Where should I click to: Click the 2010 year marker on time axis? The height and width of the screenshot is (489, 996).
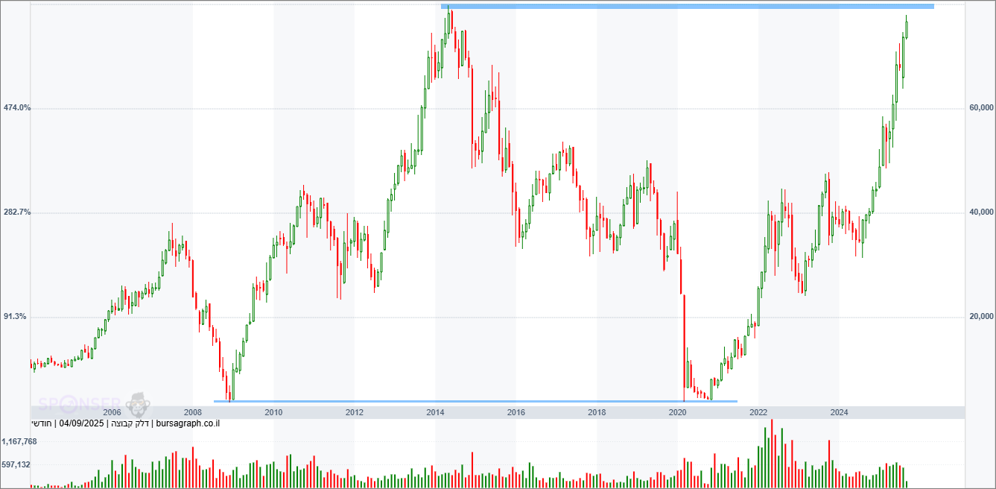(x=273, y=412)
